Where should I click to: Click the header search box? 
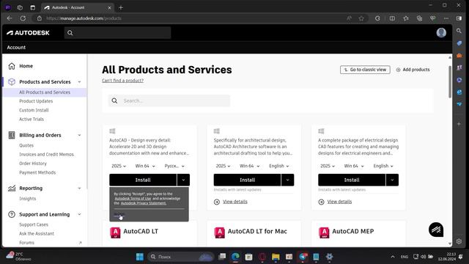click(117, 32)
